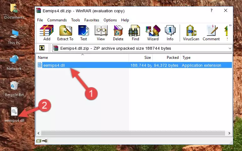Screen dimensions: 242x151
Task: Click the 94,372 bytes packed value
Action: pos(166,65)
